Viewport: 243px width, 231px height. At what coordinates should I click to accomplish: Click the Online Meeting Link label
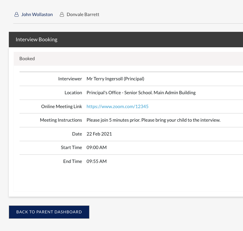pos(61,107)
